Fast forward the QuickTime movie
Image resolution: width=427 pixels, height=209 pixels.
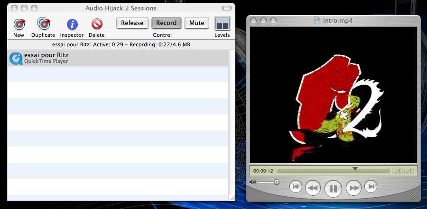pos(353,188)
